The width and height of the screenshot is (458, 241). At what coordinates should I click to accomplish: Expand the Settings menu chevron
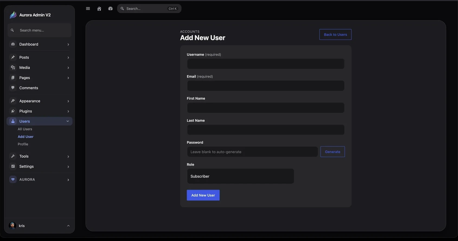click(x=68, y=167)
